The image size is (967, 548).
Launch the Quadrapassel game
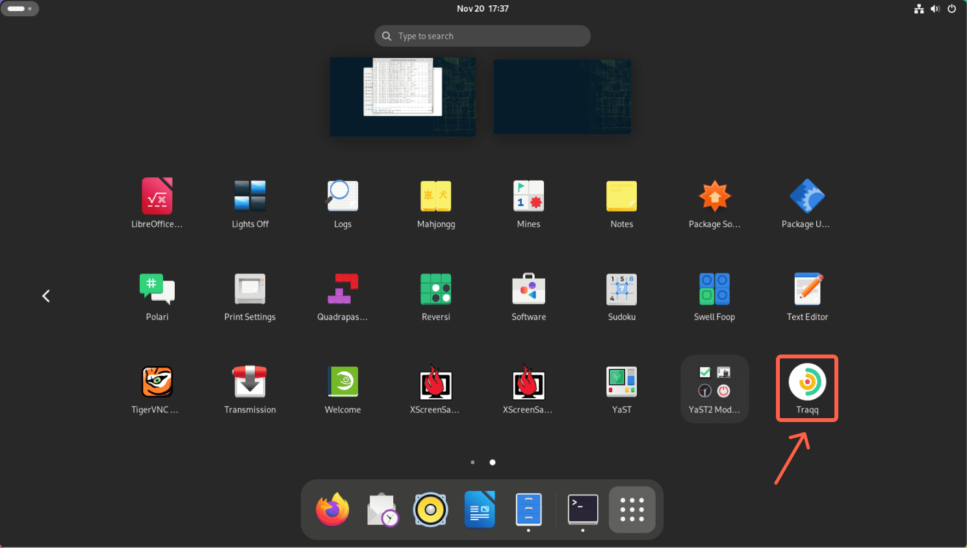click(x=342, y=289)
